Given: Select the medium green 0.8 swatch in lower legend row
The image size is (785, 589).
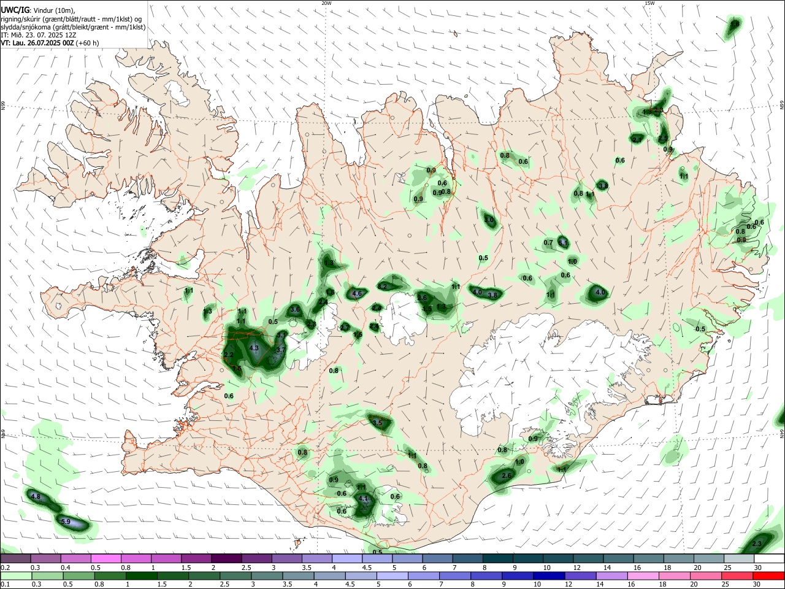Looking at the screenshot, I should tap(110, 576).
